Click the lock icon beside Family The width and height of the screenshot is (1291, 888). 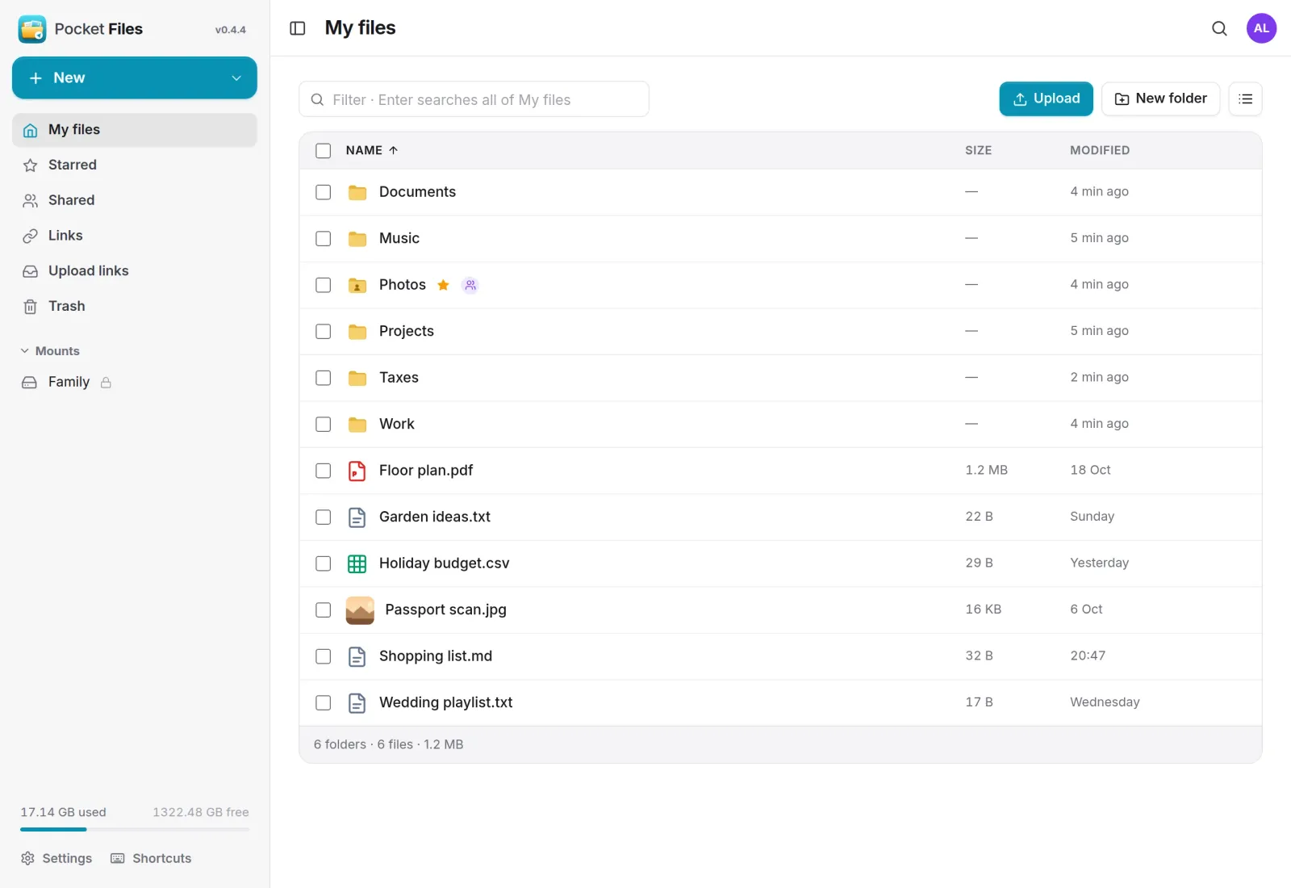pos(106,383)
